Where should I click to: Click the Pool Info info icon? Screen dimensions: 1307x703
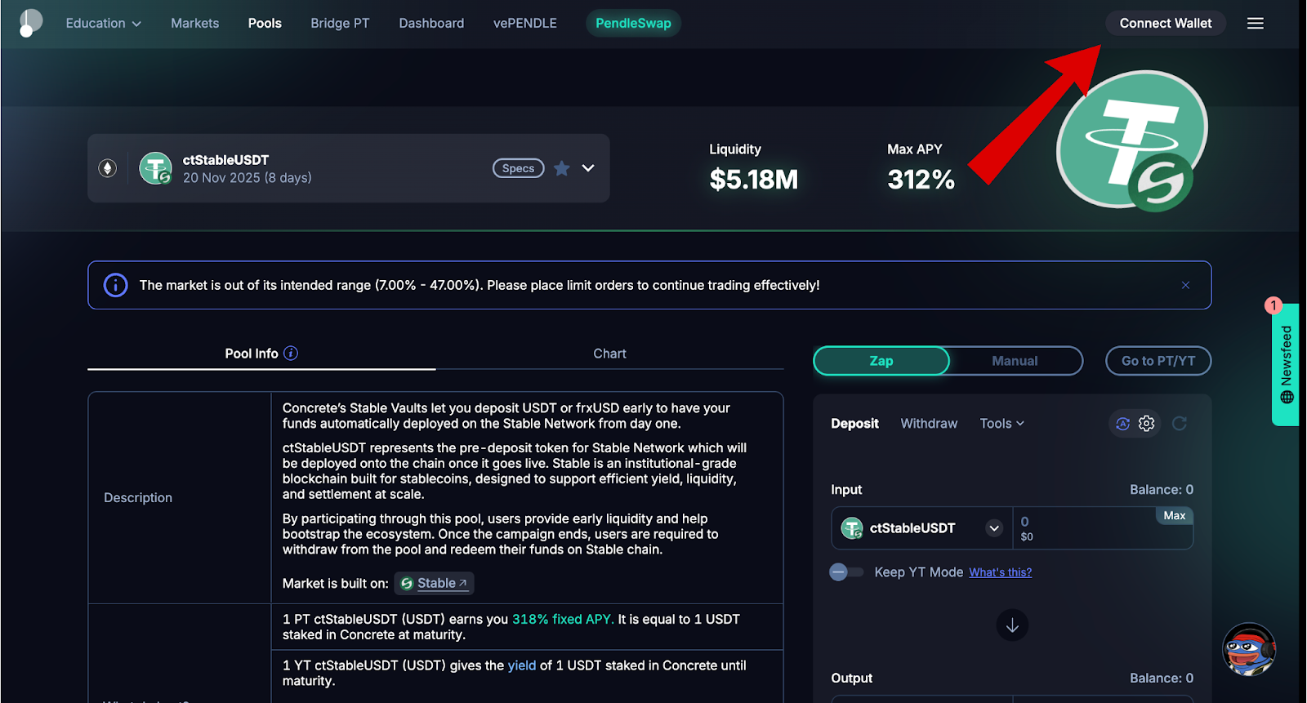[x=291, y=354]
